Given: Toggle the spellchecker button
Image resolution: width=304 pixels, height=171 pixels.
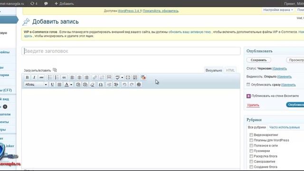Looking at the screenshot, I should point(117,77).
